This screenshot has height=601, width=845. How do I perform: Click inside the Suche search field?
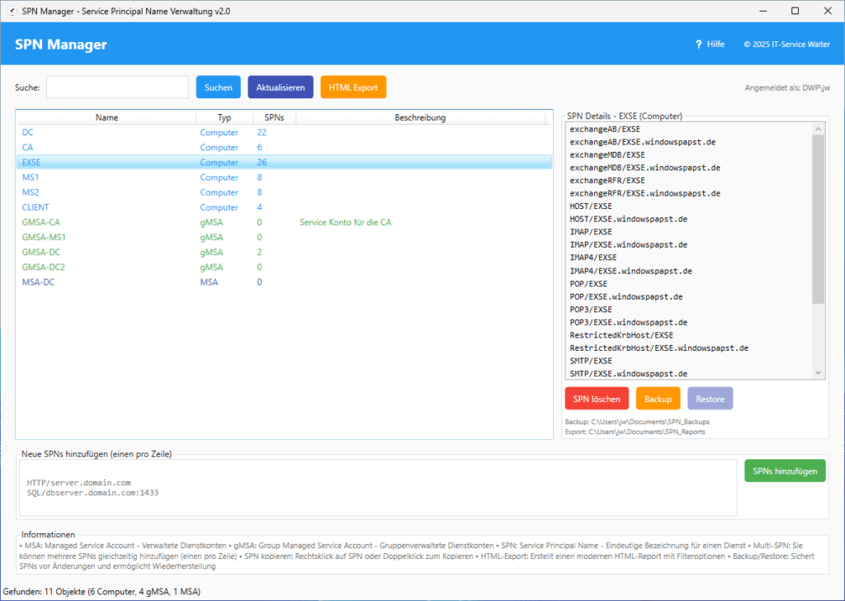[x=116, y=86]
